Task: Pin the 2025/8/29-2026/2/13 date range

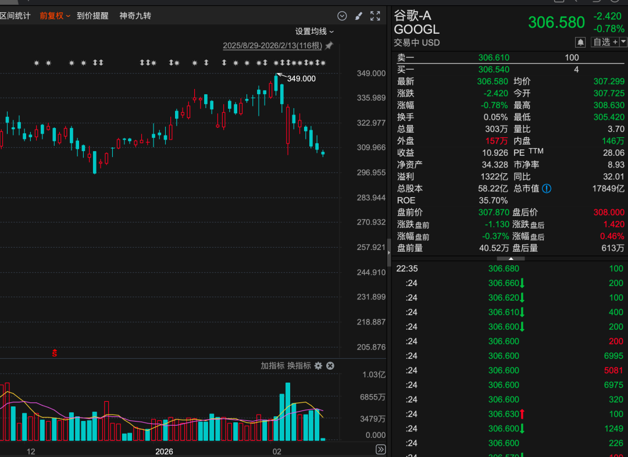Action: [x=329, y=45]
